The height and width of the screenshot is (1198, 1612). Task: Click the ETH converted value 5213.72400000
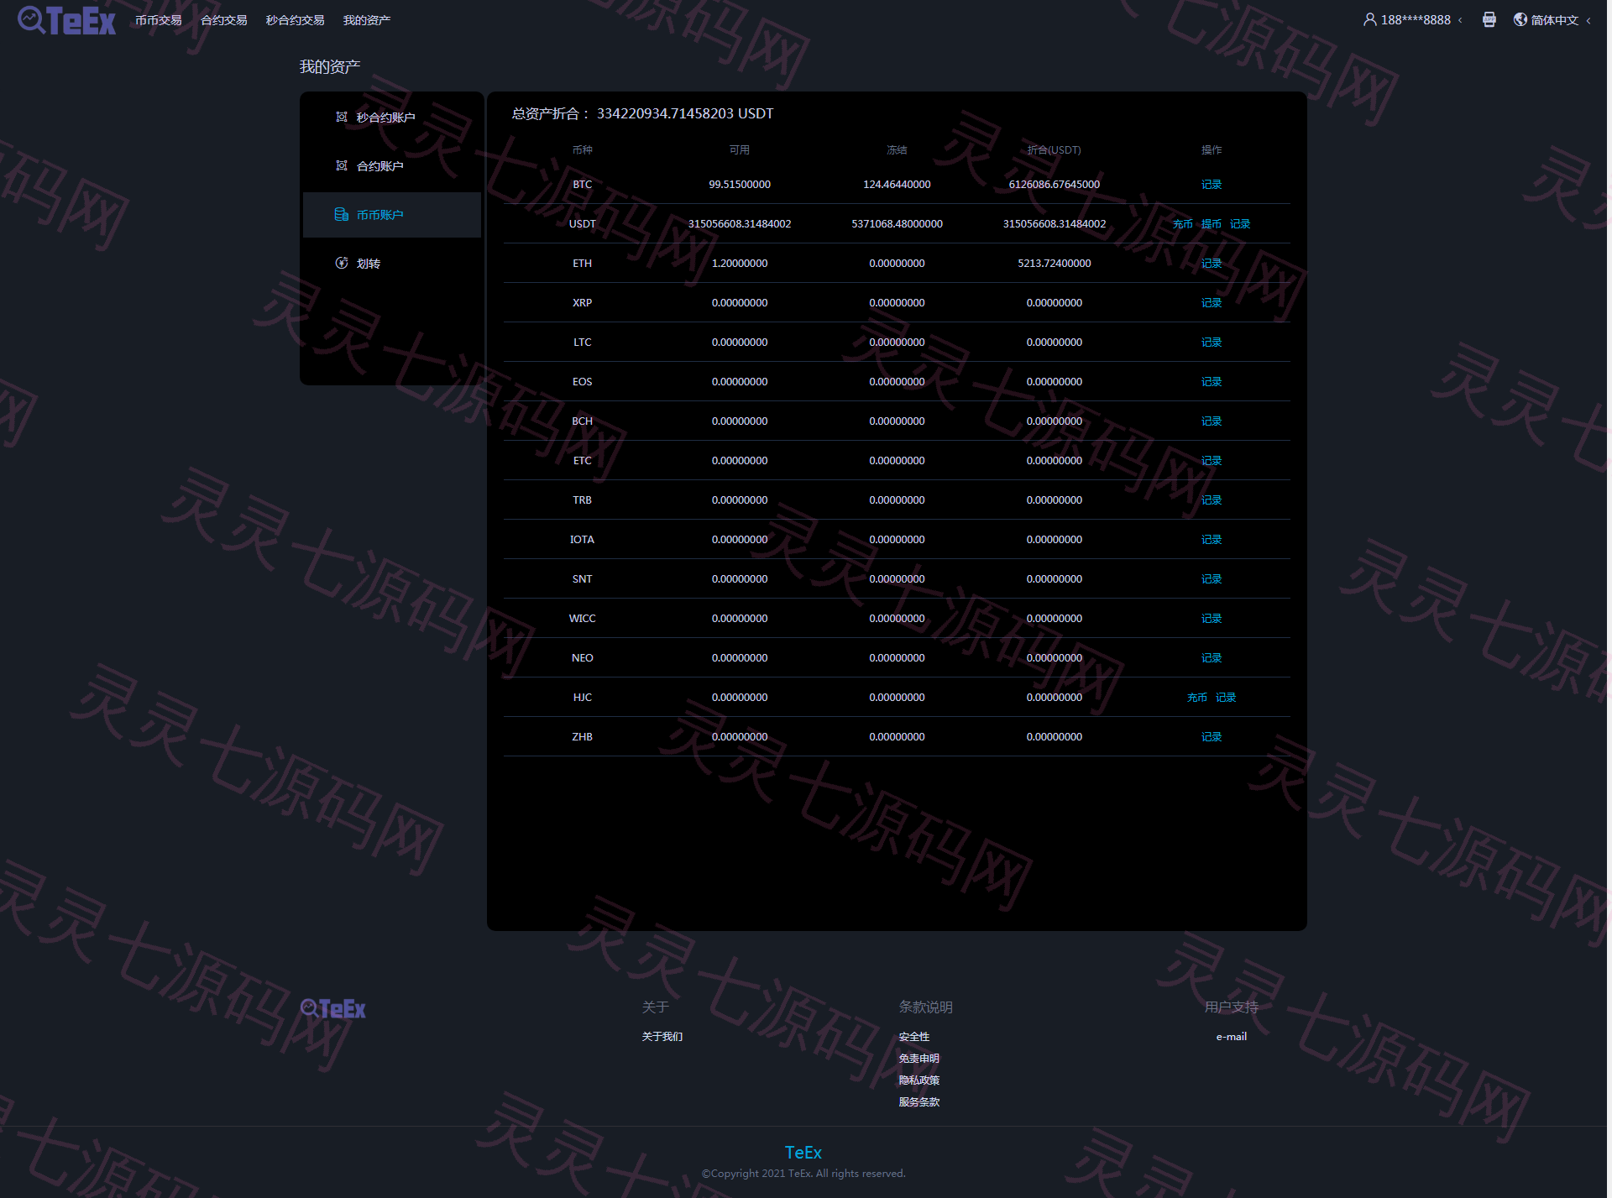point(1054,263)
